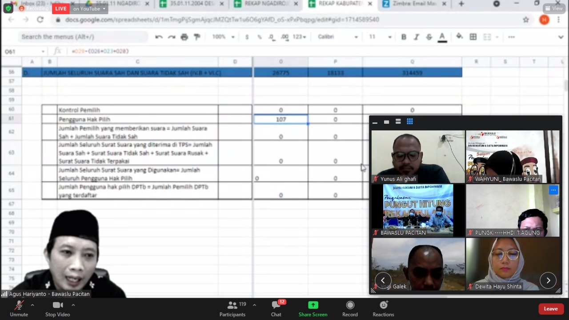Open the Calibri font dropdown
569x320 pixels.
tap(337, 37)
